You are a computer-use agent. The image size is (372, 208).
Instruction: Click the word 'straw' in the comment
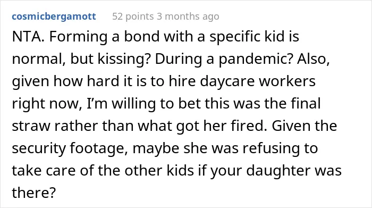tap(31, 126)
